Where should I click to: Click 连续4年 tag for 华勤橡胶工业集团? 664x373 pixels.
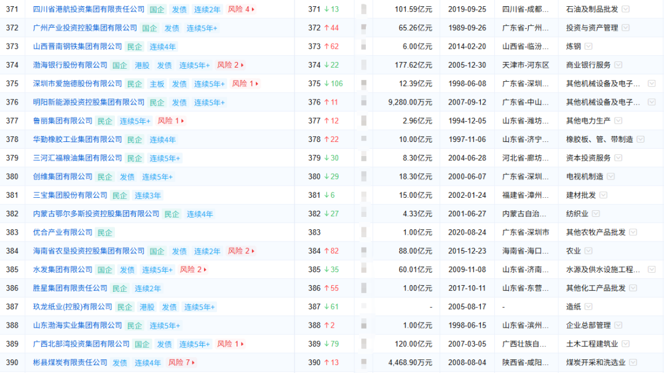[162, 139]
